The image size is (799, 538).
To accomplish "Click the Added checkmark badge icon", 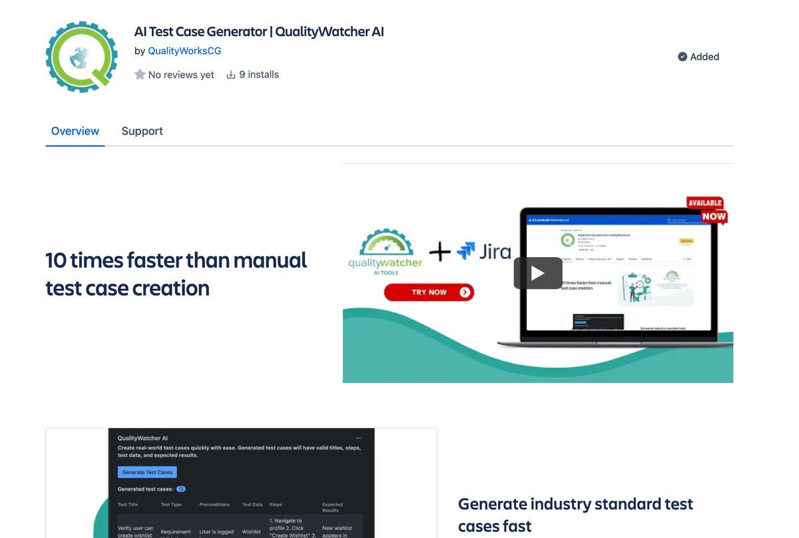I will tap(681, 57).
